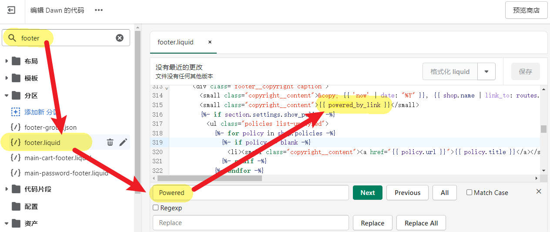Screen dimensions: 550x232
Task: Click the 格式化 liquid button
Action: pyautogui.click(x=450, y=71)
